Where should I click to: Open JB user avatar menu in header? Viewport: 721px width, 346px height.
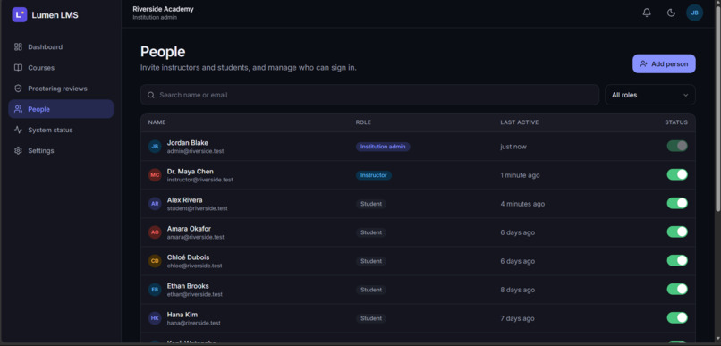coord(694,13)
